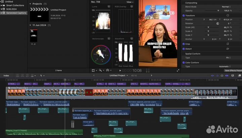Open the Luma scope settings icon
242x138 pixels.
point(109,6)
